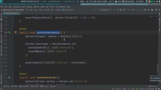Show Git history clock icon

[x=145, y=10]
